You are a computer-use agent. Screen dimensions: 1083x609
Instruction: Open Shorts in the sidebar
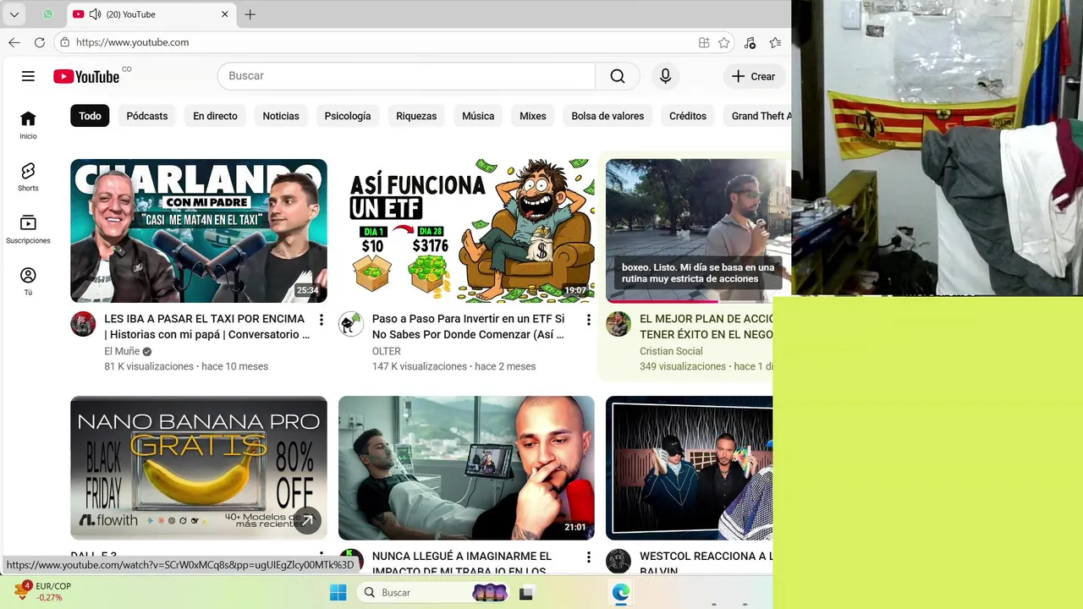[28, 178]
